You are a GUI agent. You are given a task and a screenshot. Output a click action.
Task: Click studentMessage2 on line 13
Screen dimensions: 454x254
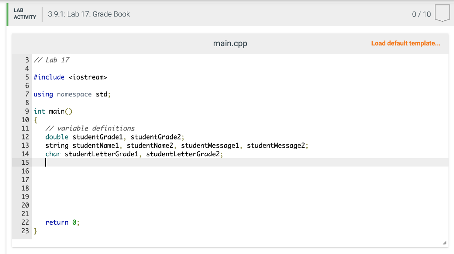point(276,146)
